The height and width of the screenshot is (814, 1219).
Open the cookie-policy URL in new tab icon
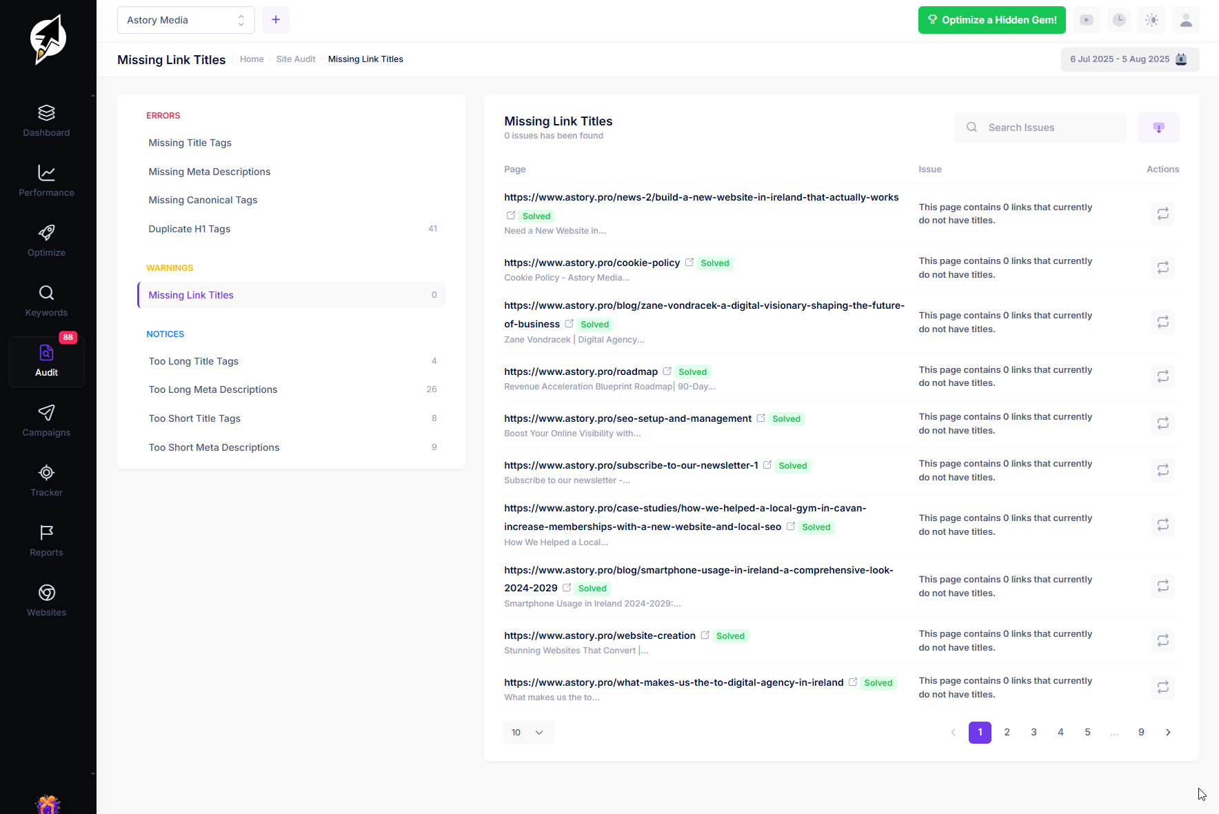tap(689, 262)
